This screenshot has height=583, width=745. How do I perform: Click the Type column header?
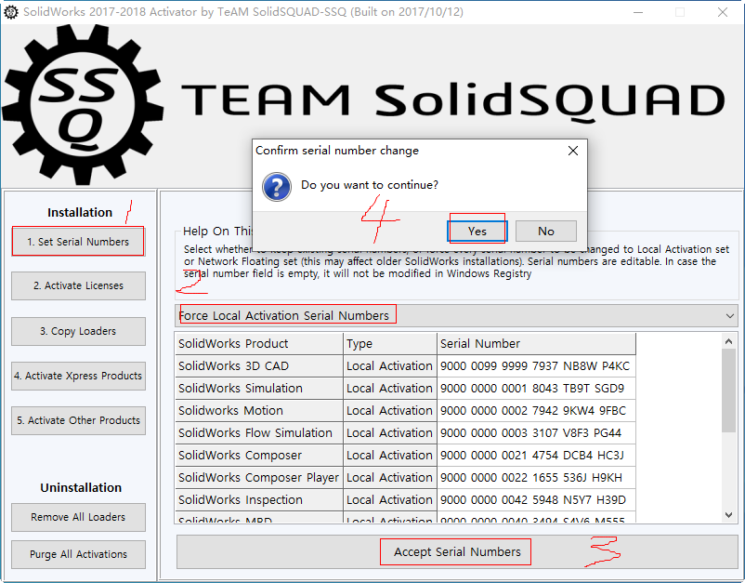pyautogui.click(x=389, y=343)
